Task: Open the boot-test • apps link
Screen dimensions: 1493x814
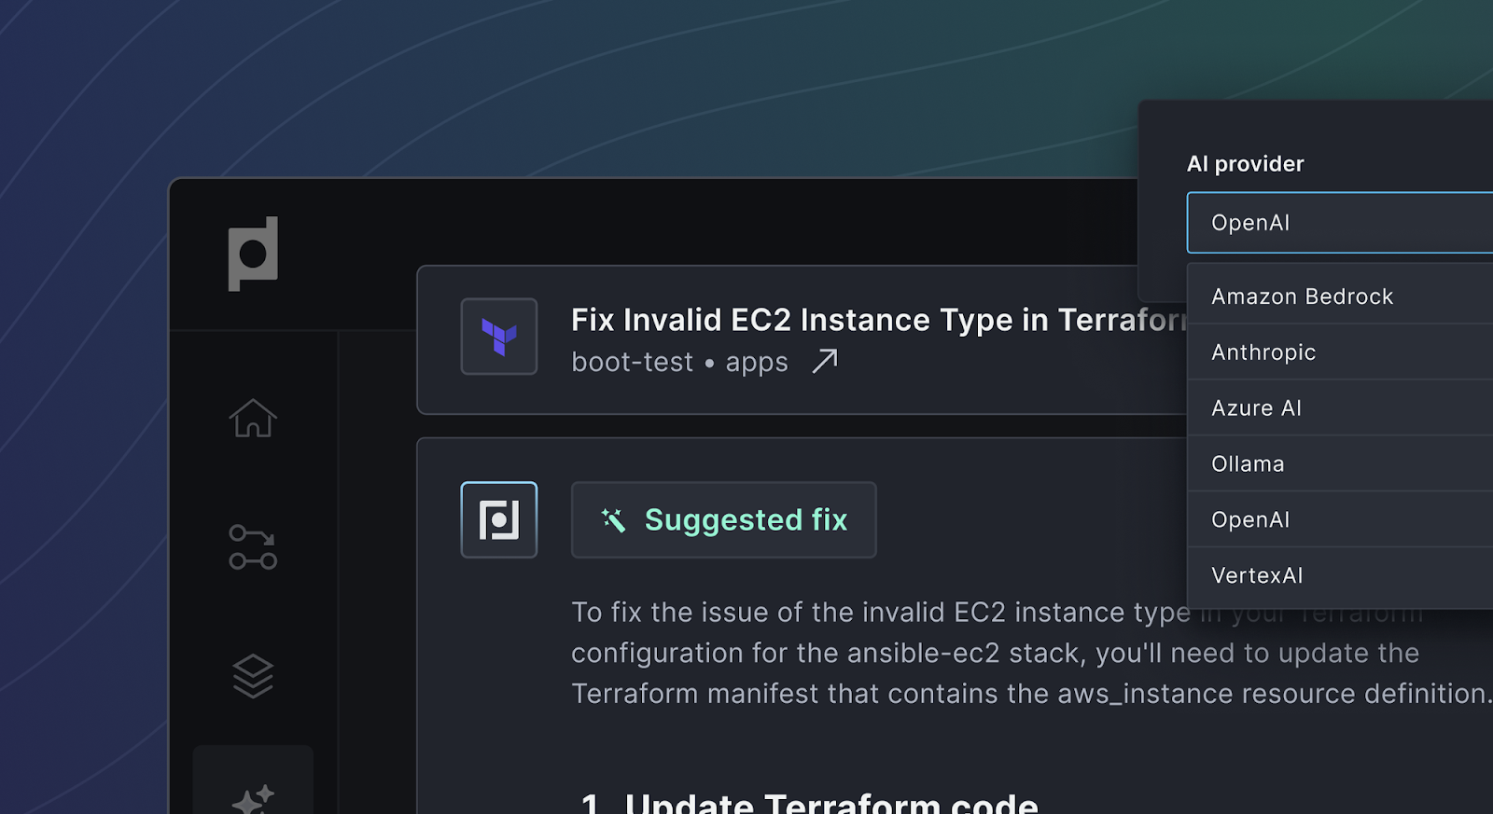Action: click(679, 362)
